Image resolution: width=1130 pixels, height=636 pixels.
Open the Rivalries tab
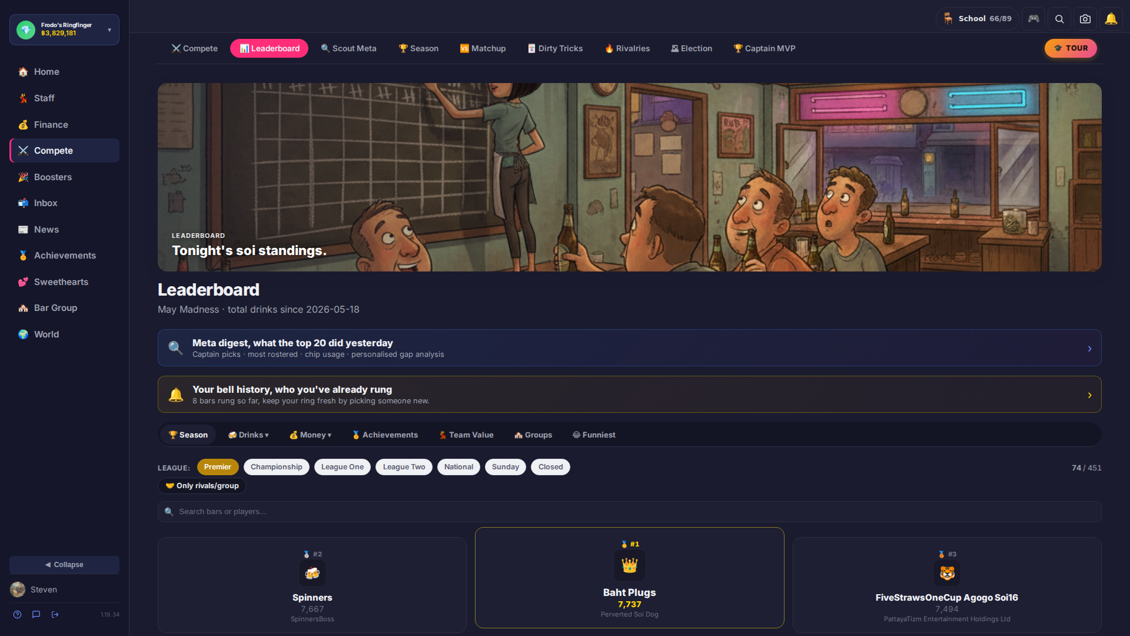(627, 48)
